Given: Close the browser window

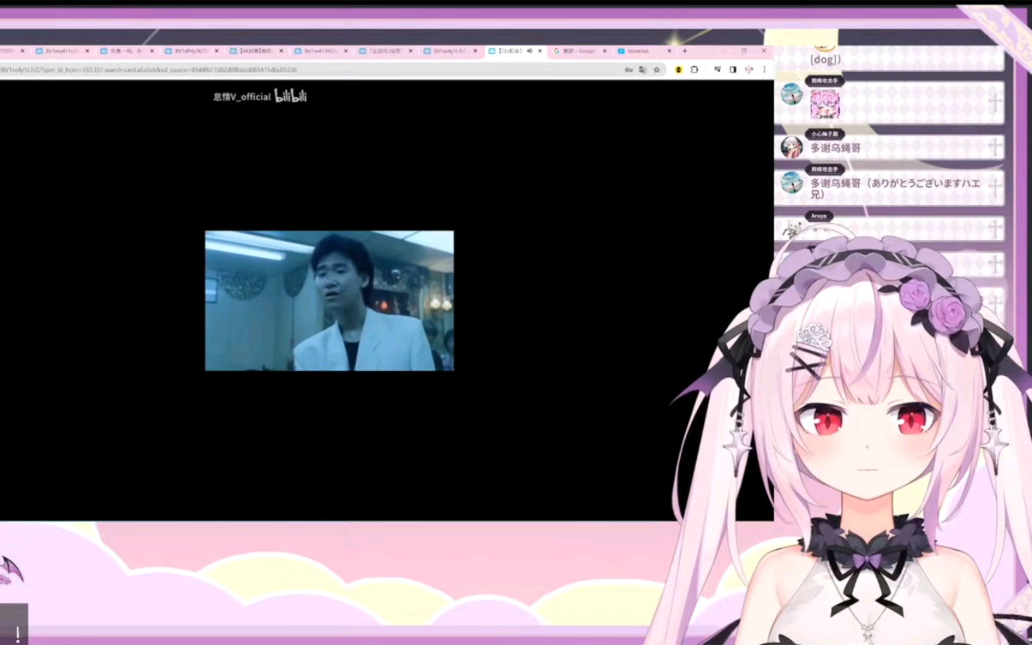Looking at the screenshot, I should (764, 51).
